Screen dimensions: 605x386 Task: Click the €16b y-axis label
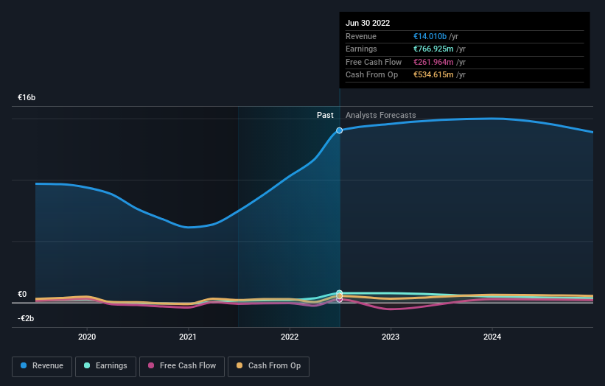(x=27, y=97)
